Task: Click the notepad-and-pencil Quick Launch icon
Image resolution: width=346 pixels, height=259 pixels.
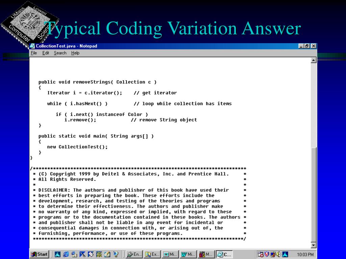Action: click(107, 254)
